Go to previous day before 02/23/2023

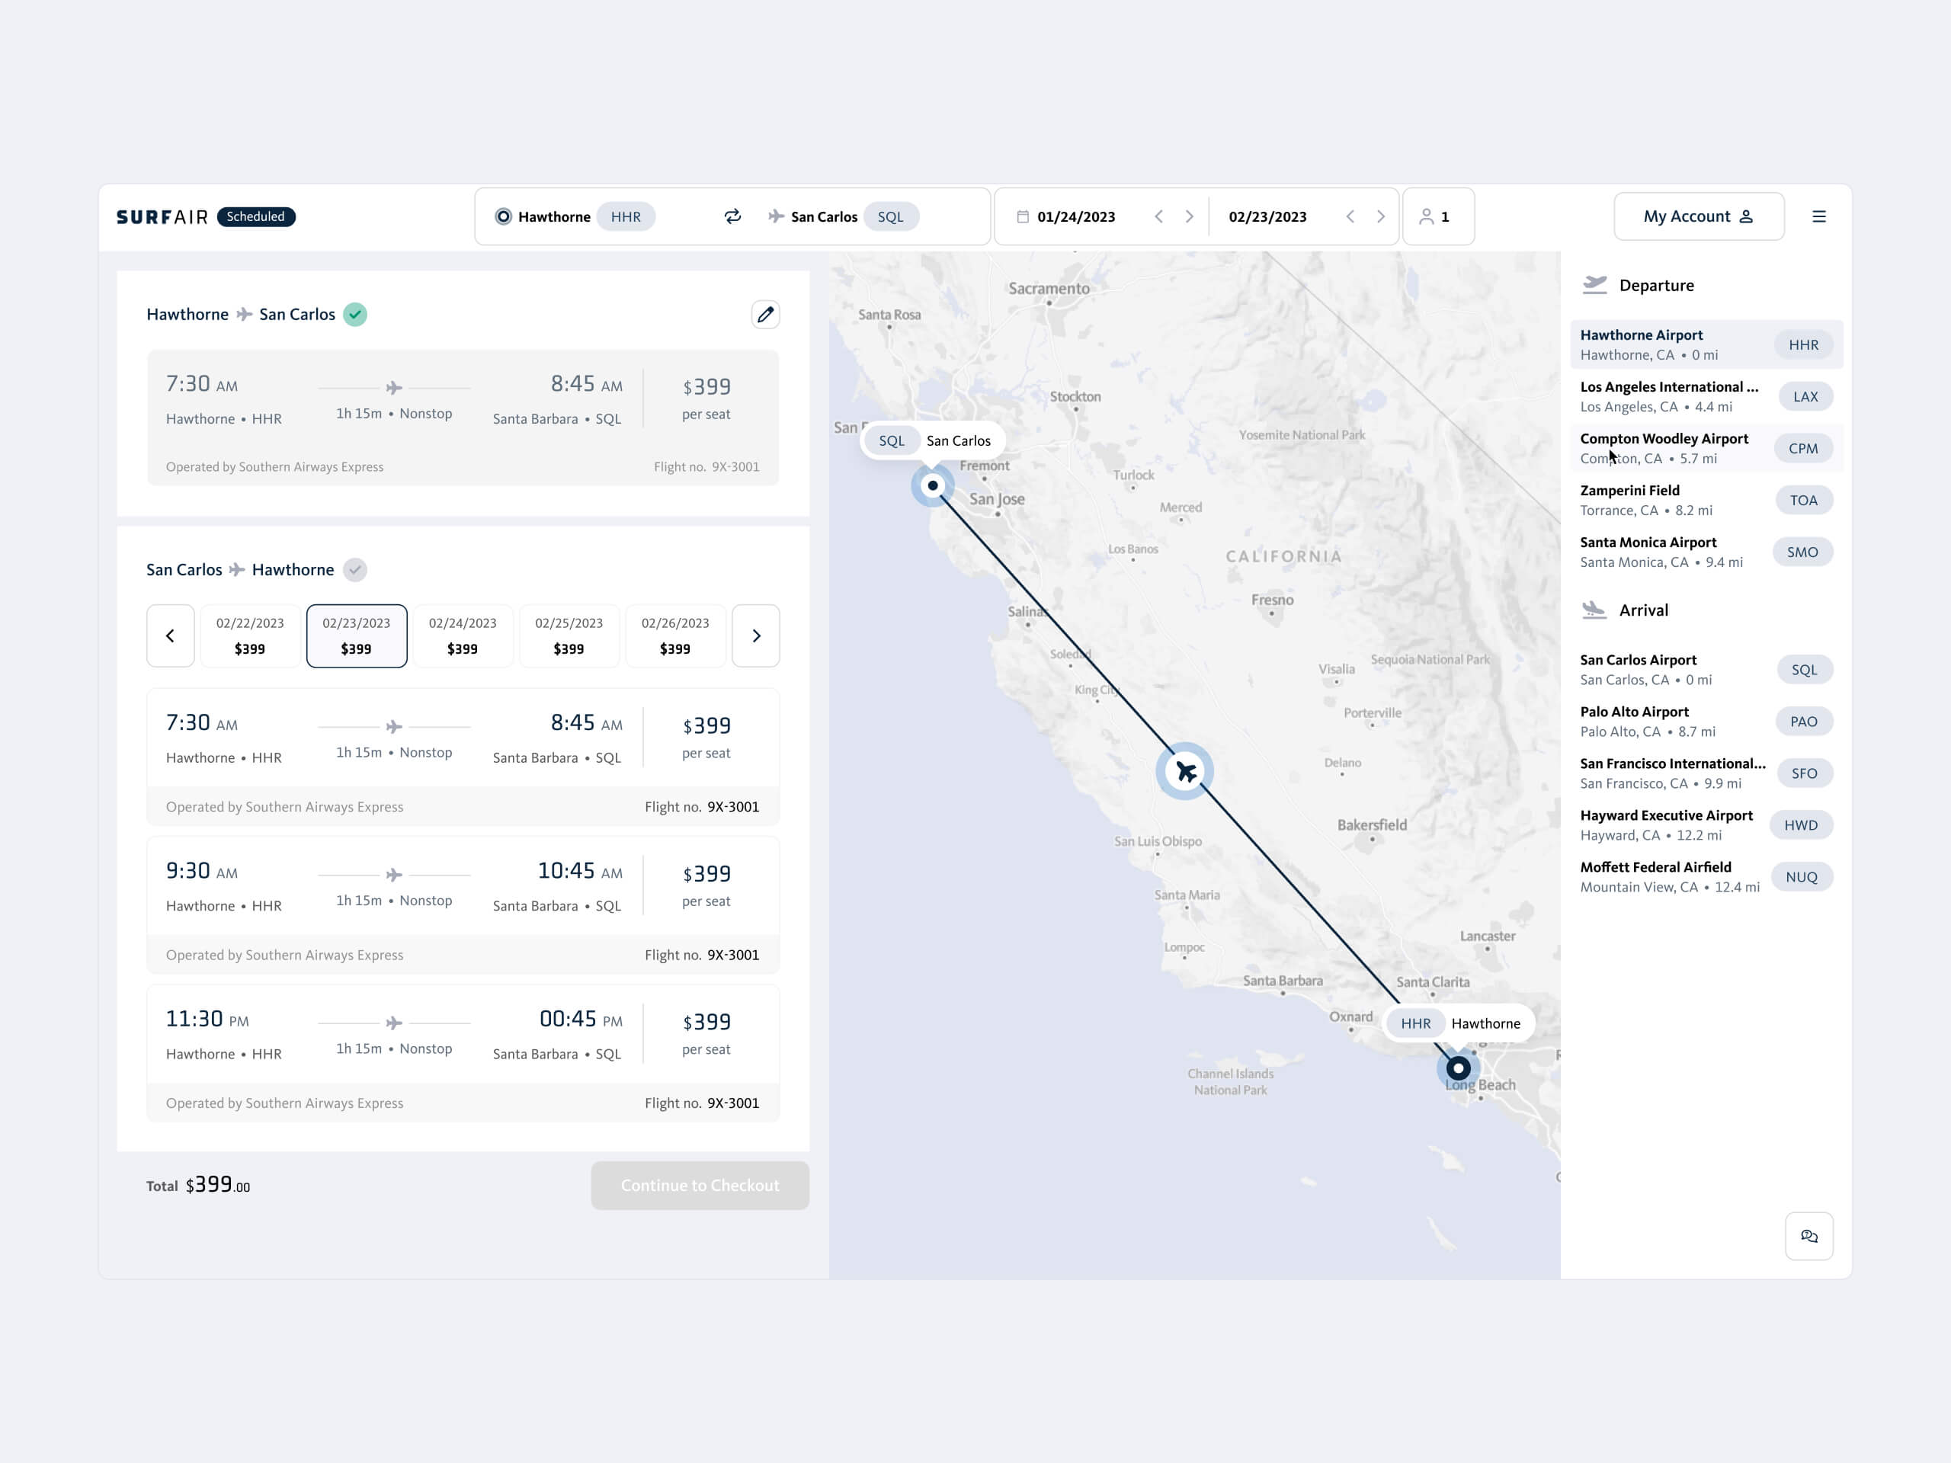[x=1350, y=216]
